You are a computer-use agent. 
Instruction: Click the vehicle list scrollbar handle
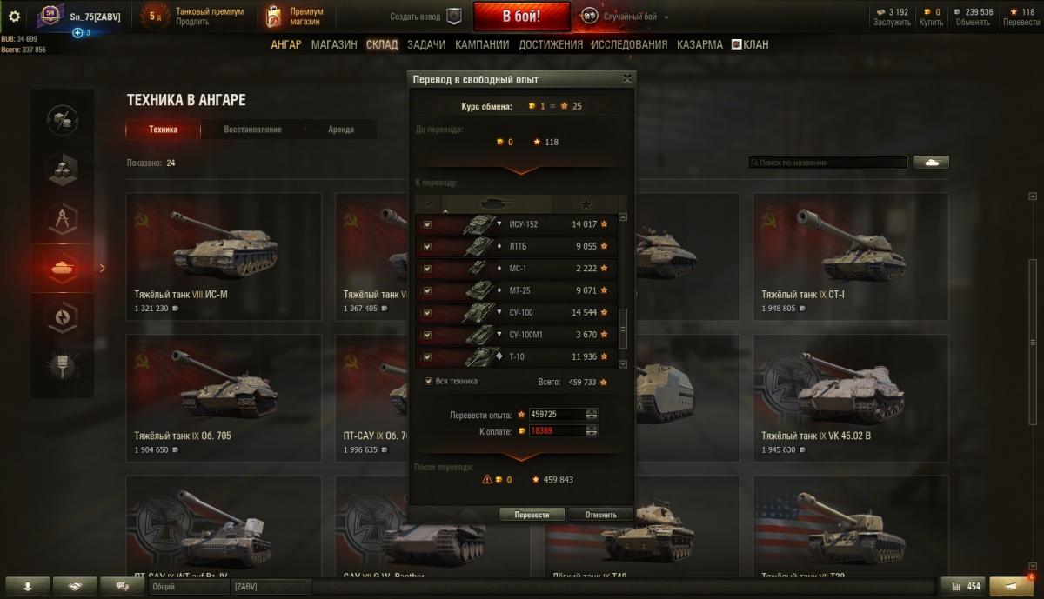pyautogui.click(x=622, y=328)
